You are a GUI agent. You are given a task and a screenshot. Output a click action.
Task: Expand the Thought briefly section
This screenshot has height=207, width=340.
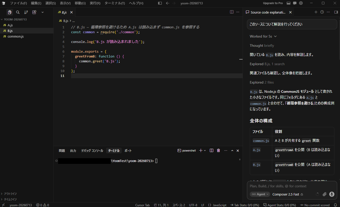(262, 45)
